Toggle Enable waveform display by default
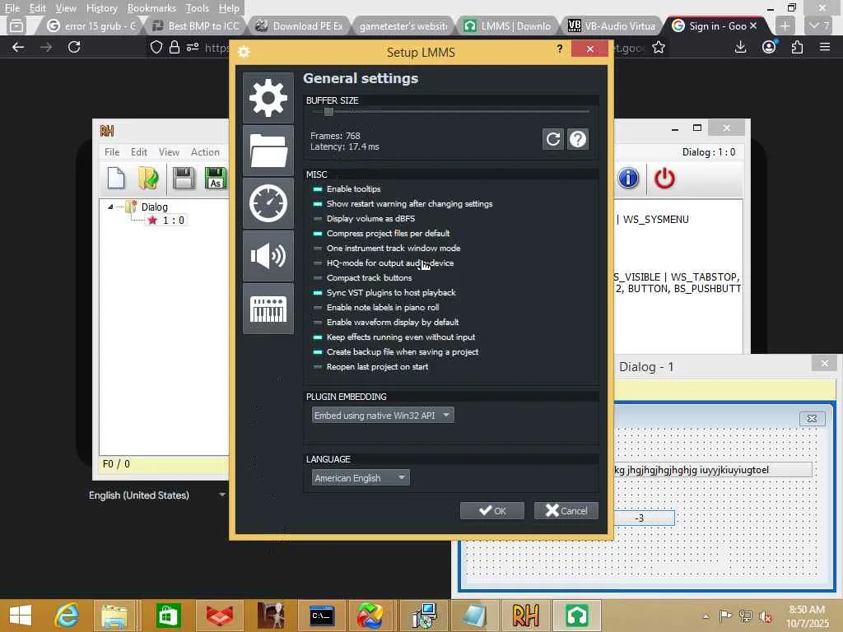Screen dimensions: 843x632 386,323
